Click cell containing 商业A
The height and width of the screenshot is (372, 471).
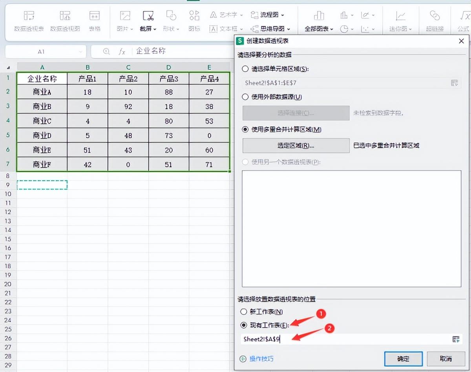[42, 92]
